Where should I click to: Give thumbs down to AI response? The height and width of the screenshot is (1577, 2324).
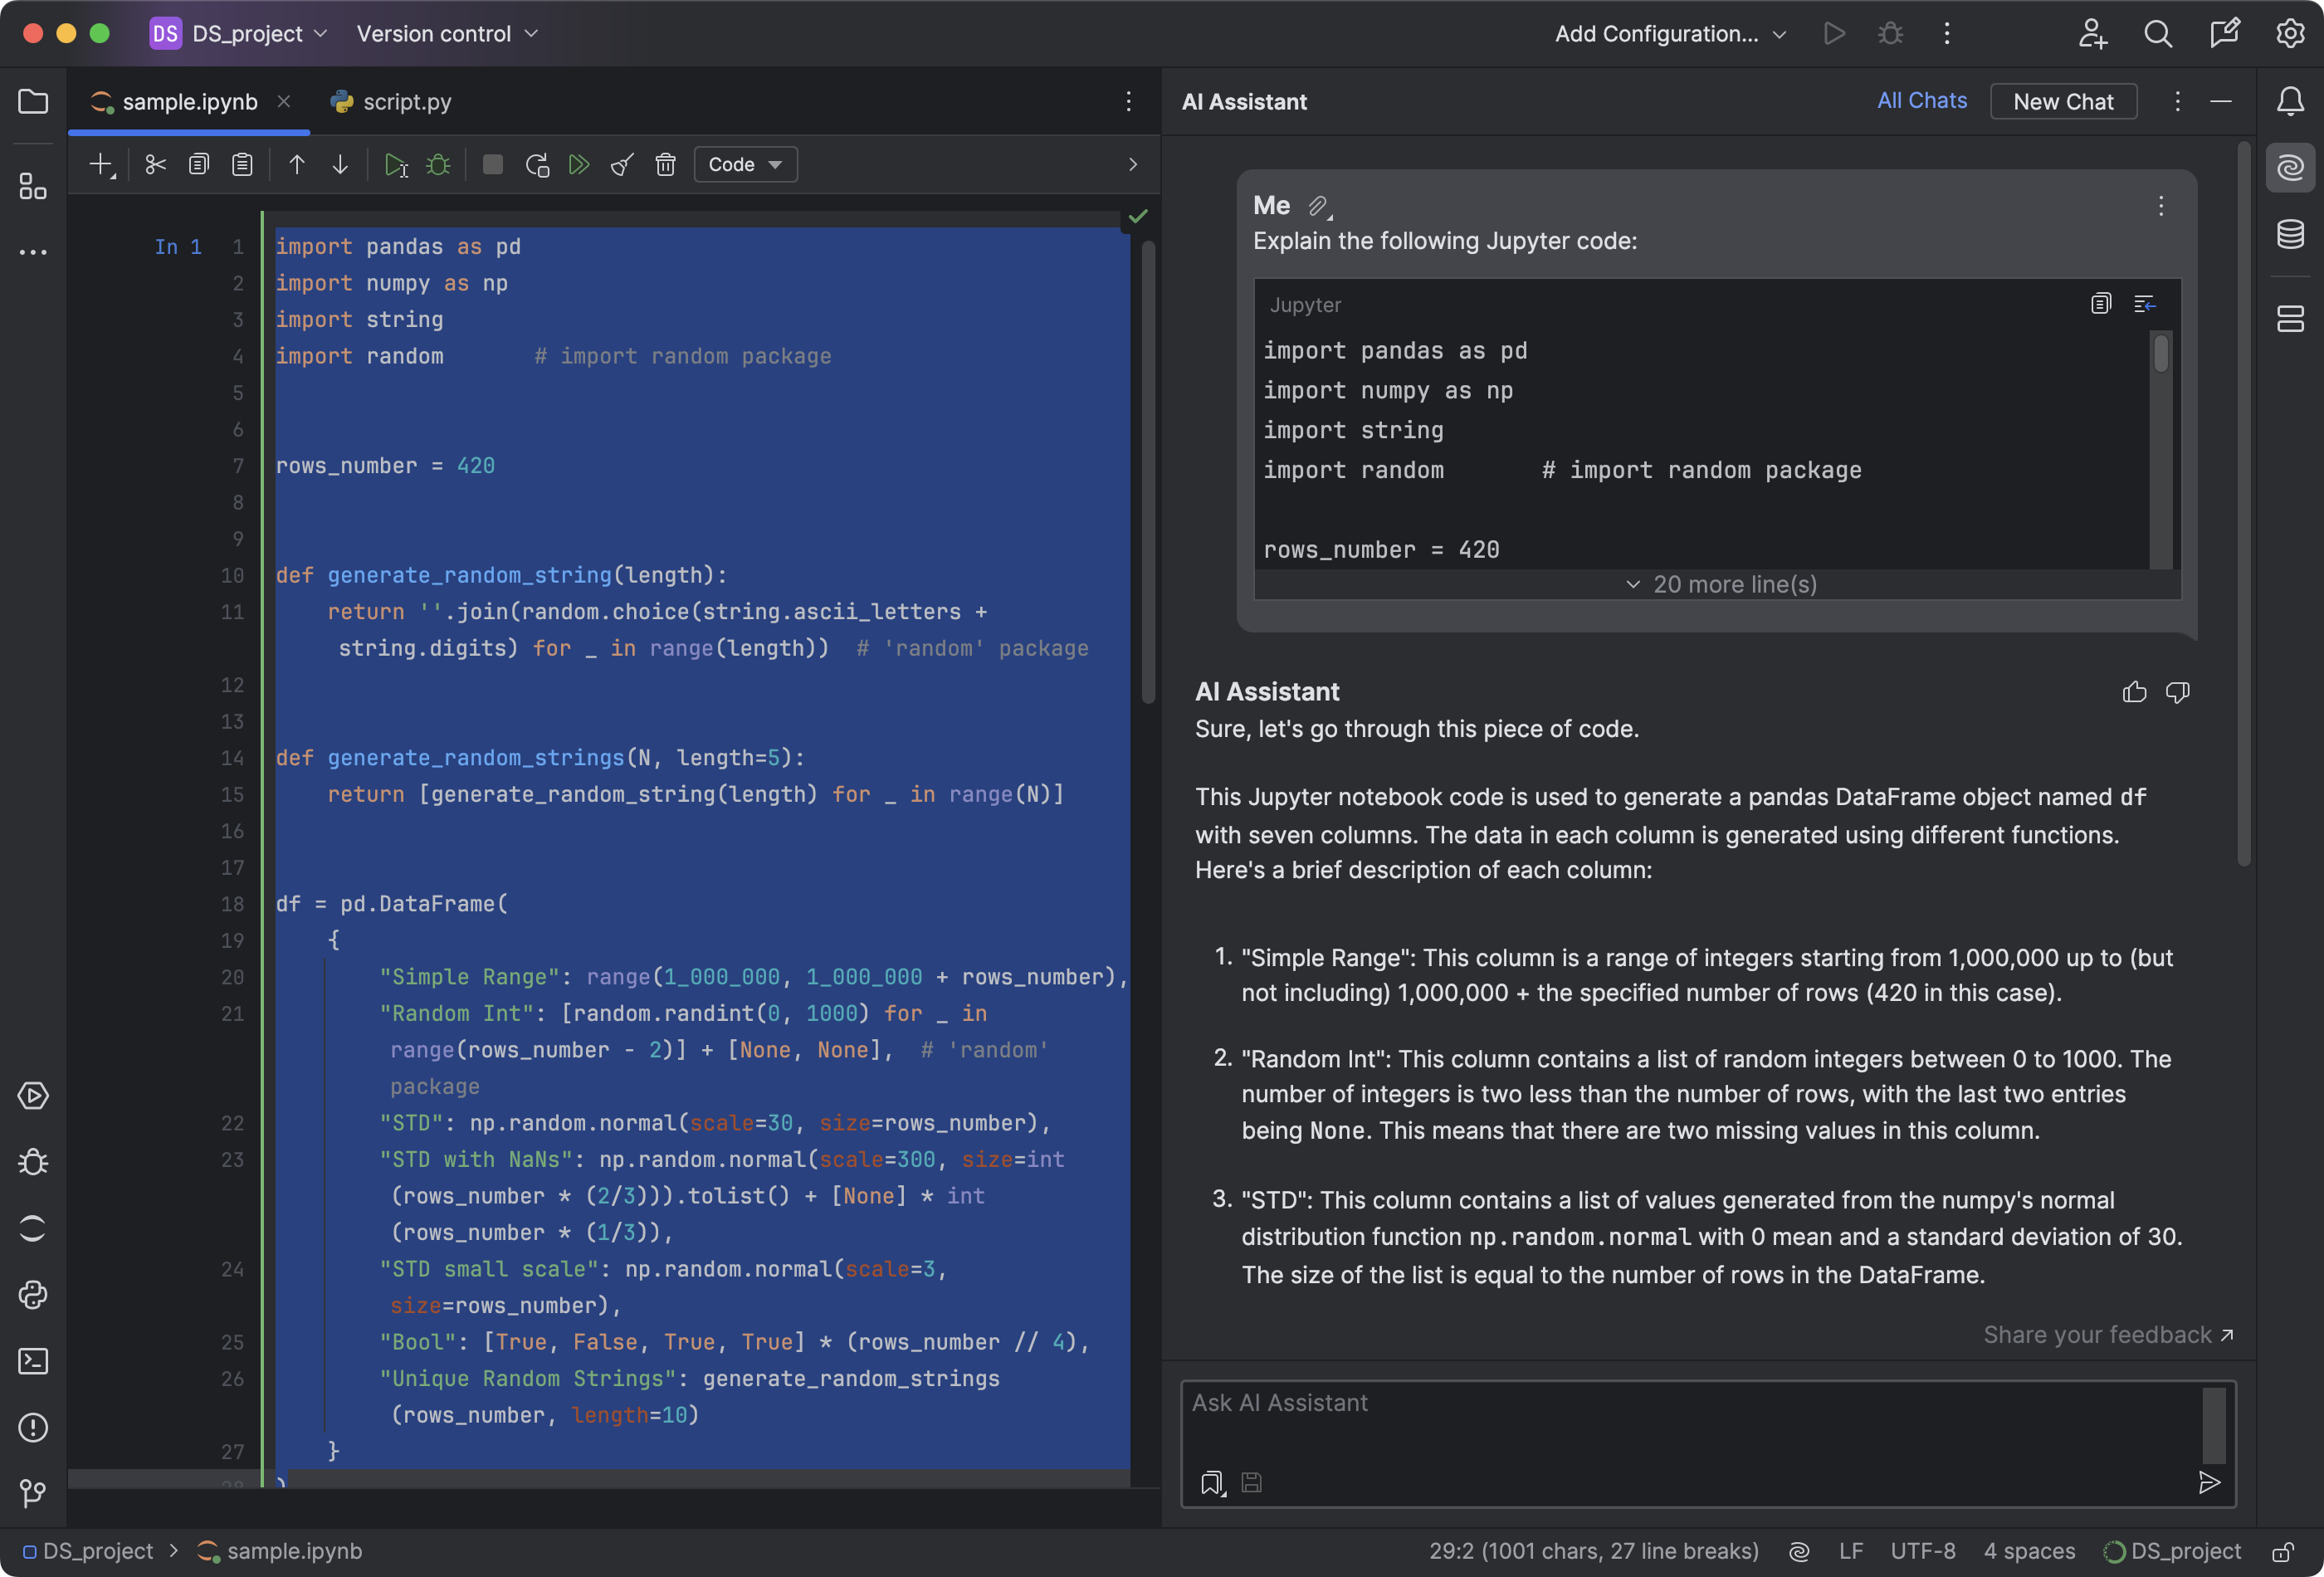coord(2177,692)
